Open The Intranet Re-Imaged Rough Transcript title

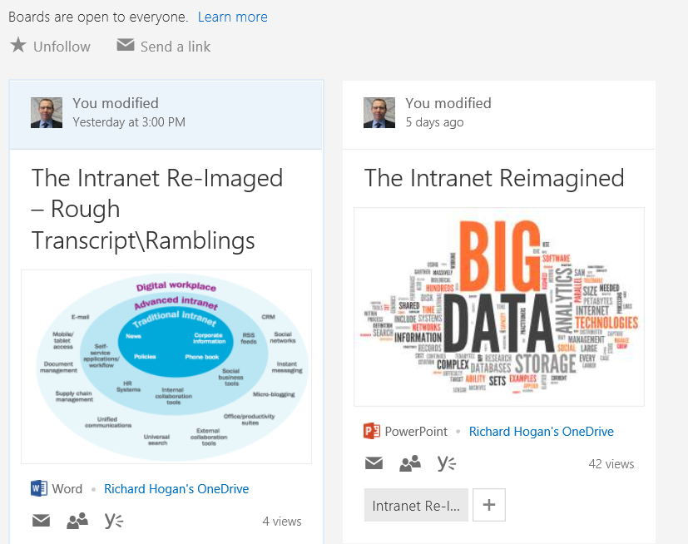pos(157,209)
